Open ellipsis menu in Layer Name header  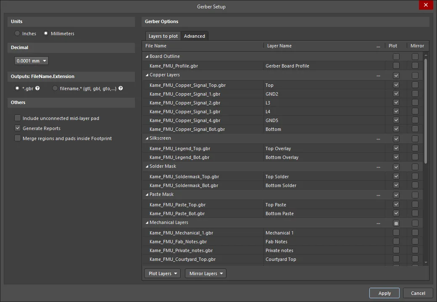(x=378, y=46)
